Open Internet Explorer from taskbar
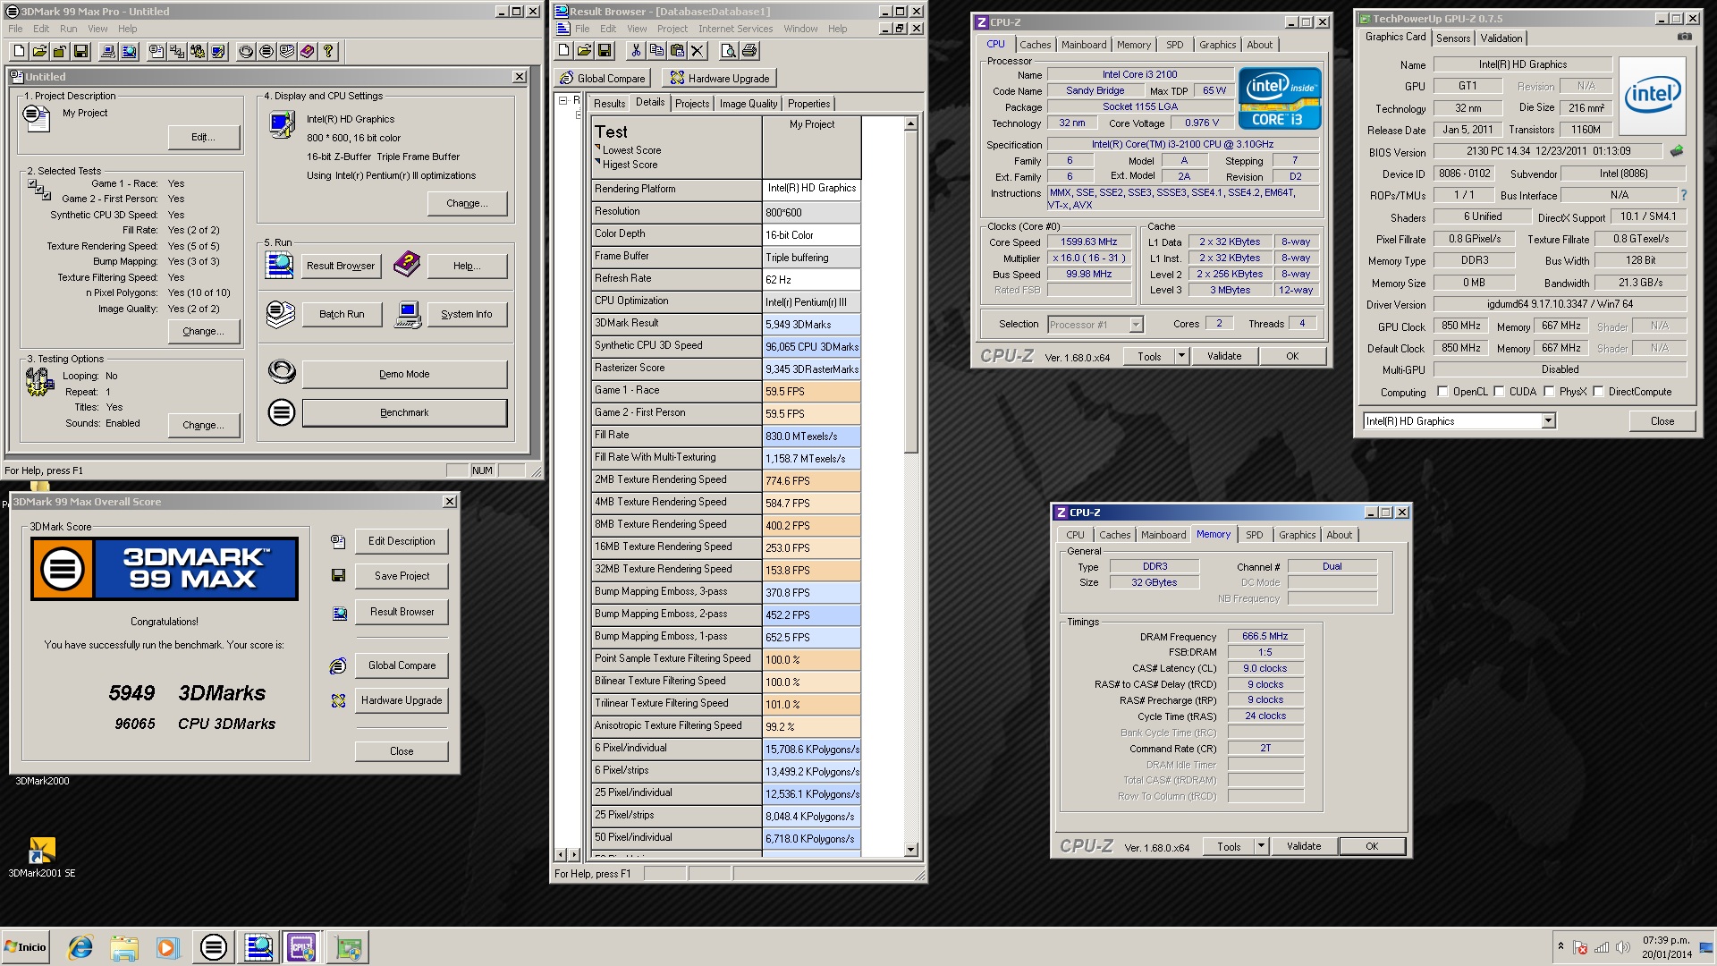Screen dimensions: 1717x966 pos(80,947)
